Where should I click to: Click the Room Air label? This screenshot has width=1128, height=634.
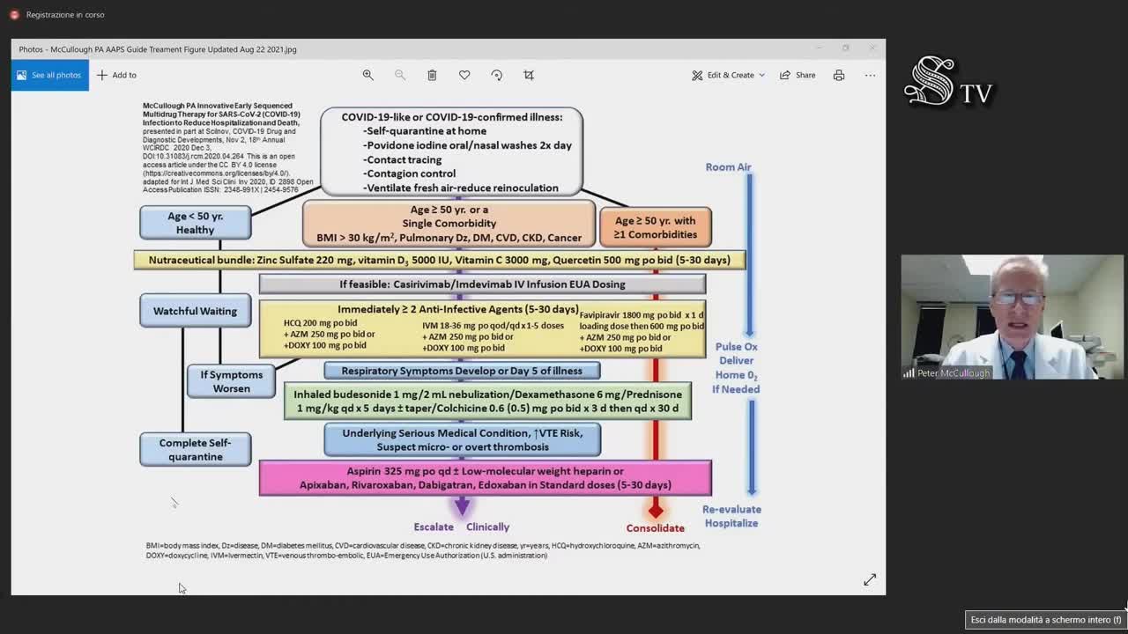pyautogui.click(x=728, y=167)
